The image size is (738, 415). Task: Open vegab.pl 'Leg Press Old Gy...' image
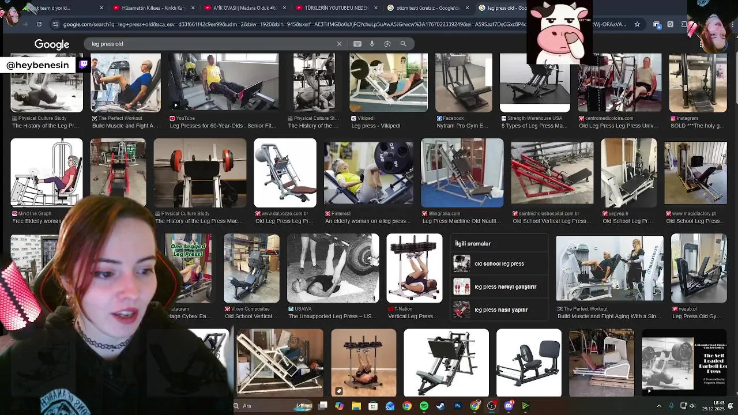(x=699, y=268)
